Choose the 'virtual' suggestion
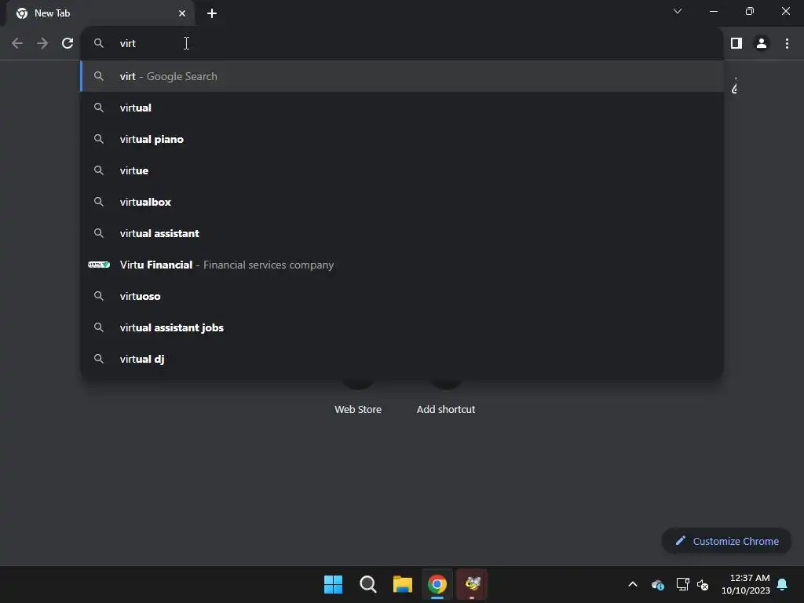This screenshot has width=804, height=603. (402, 108)
